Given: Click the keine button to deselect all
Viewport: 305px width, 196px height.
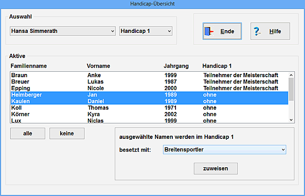Looking at the screenshot, I should coord(67,133).
